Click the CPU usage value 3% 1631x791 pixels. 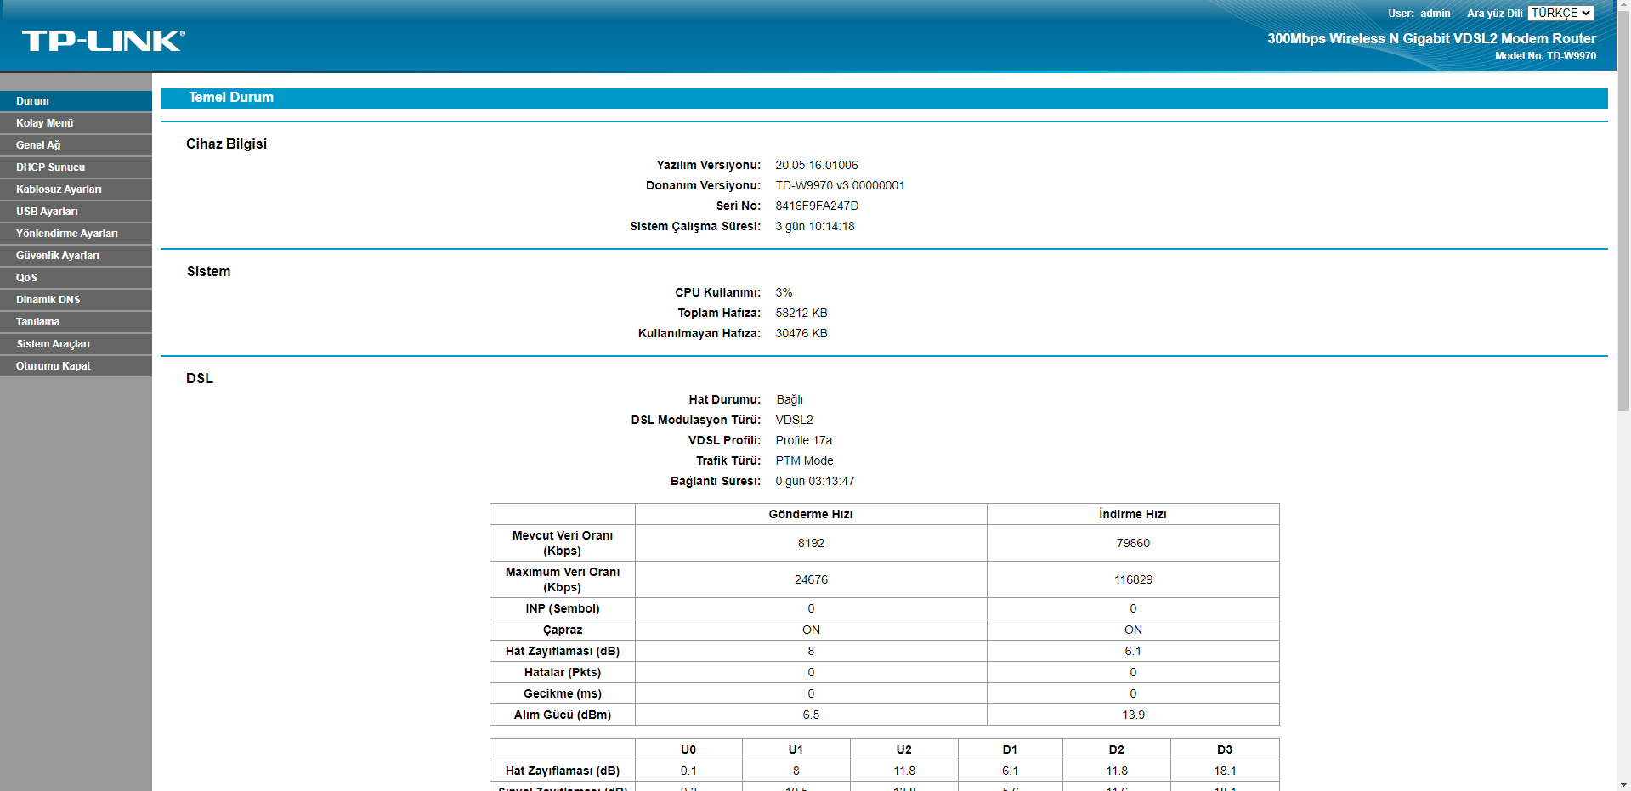(784, 292)
